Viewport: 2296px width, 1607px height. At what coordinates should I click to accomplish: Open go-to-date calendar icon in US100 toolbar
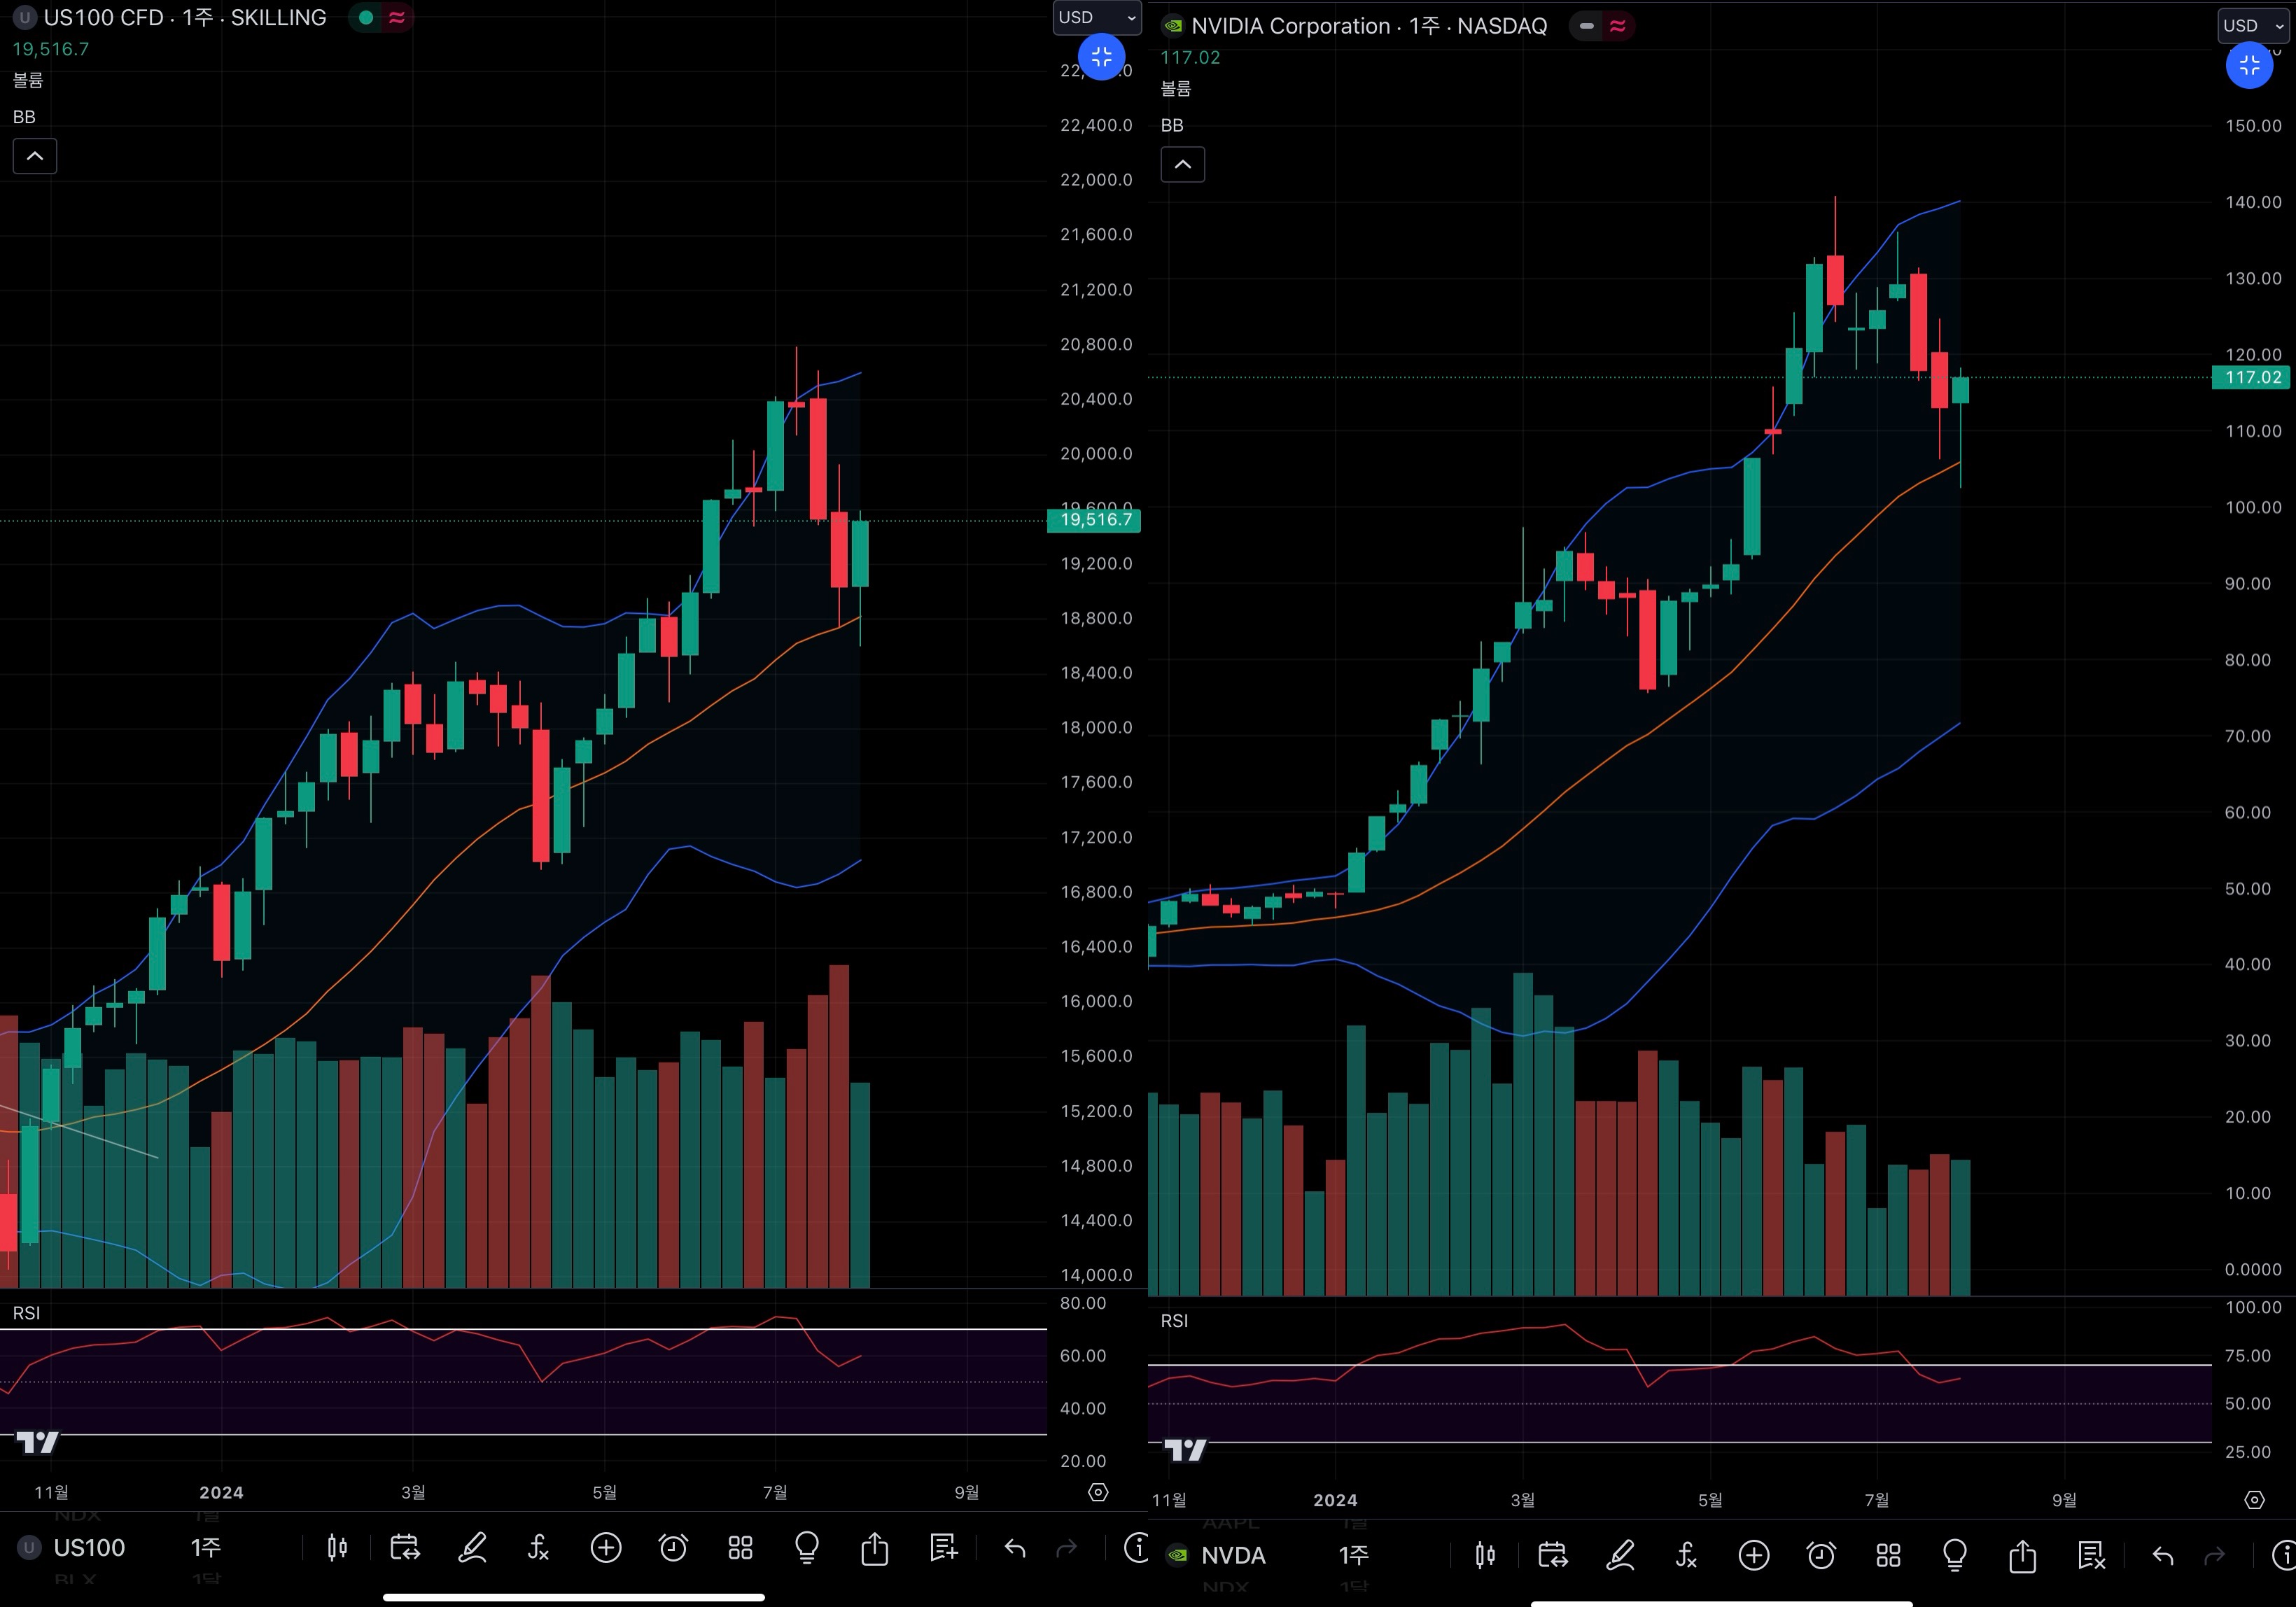click(405, 1548)
